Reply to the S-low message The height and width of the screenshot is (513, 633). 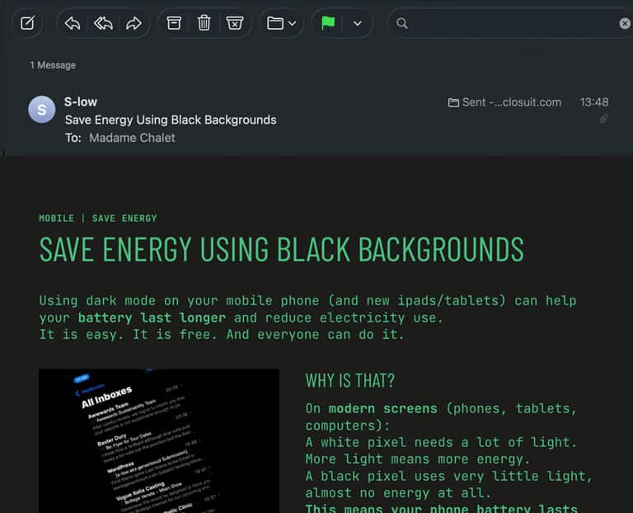coord(73,23)
